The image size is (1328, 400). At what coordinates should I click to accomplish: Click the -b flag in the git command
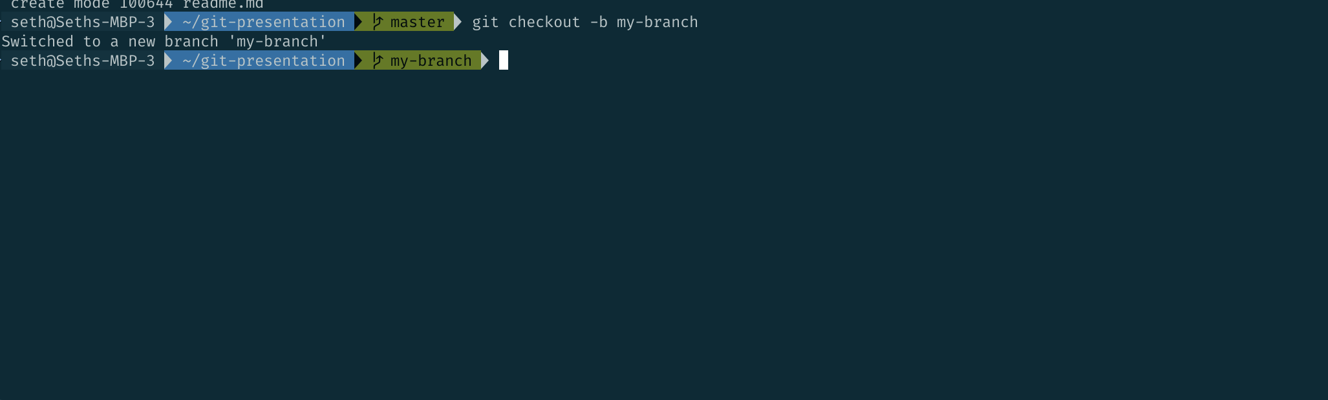599,22
